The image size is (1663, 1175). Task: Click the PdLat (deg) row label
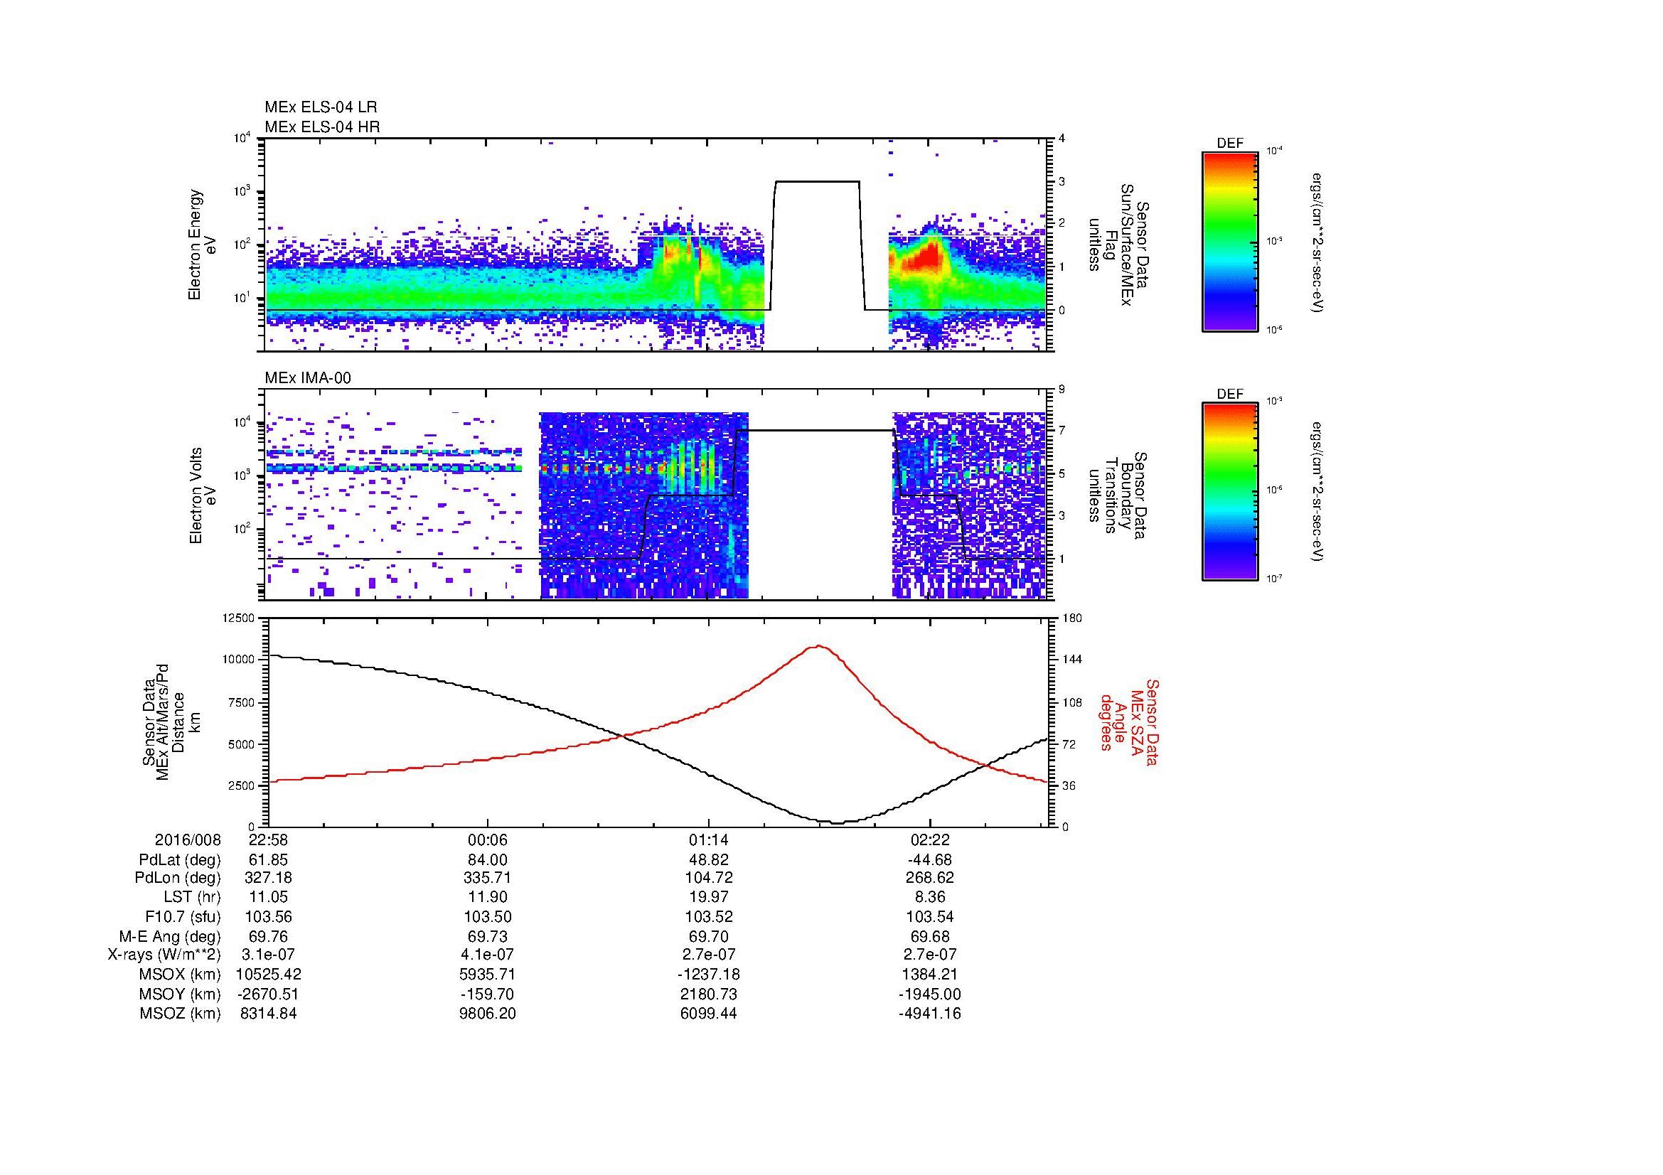coord(180,860)
